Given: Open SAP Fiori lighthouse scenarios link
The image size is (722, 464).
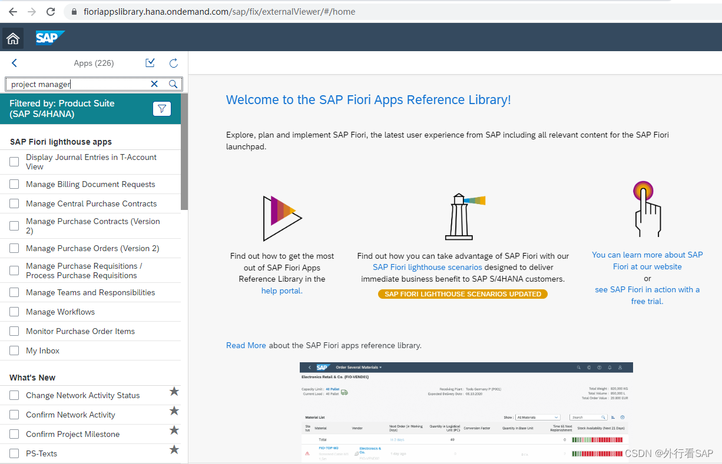Looking at the screenshot, I should (428, 267).
